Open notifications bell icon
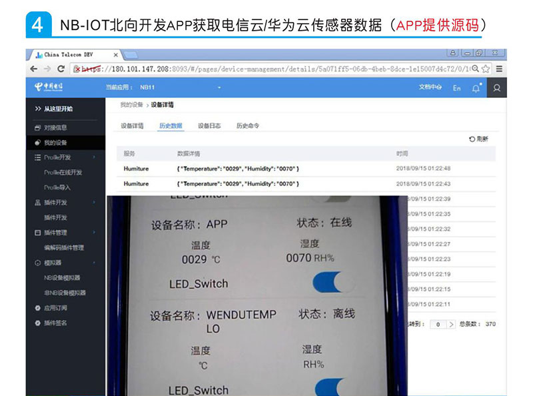The image size is (533, 396). click(x=476, y=88)
